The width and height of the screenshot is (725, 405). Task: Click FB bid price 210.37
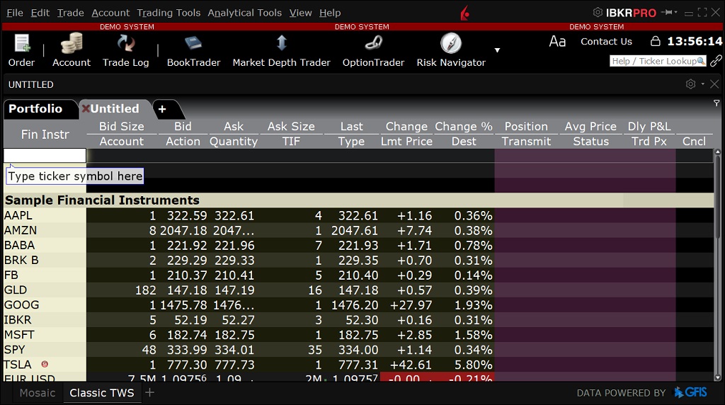click(187, 275)
